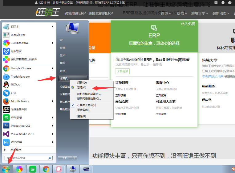Click the WPS spreadsheet taskbar icon

[33, 169]
